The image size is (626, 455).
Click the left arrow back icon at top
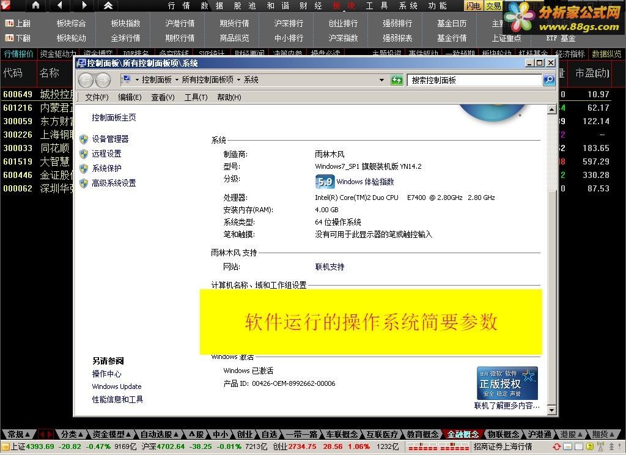pyautogui.click(x=60, y=6)
